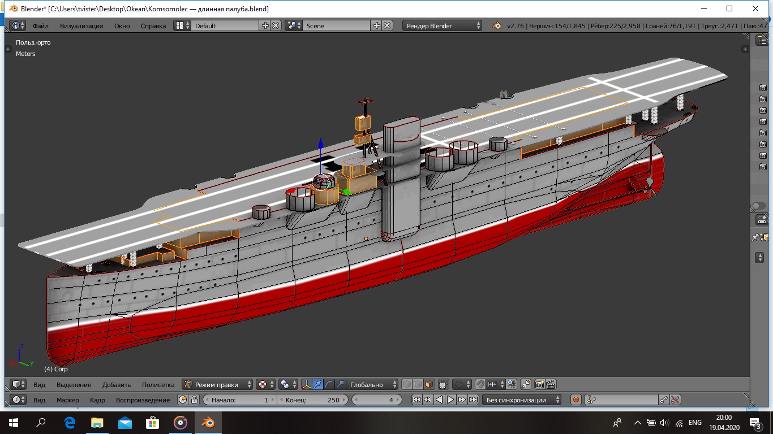This screenshot has height=434, width=773.
Task: Open Microsoft Edge from the taskbar
Action: (x=70, y=422)
